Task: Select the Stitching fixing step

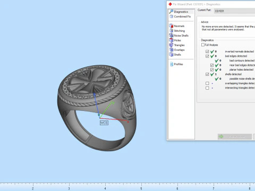Action: click(177, 31)
